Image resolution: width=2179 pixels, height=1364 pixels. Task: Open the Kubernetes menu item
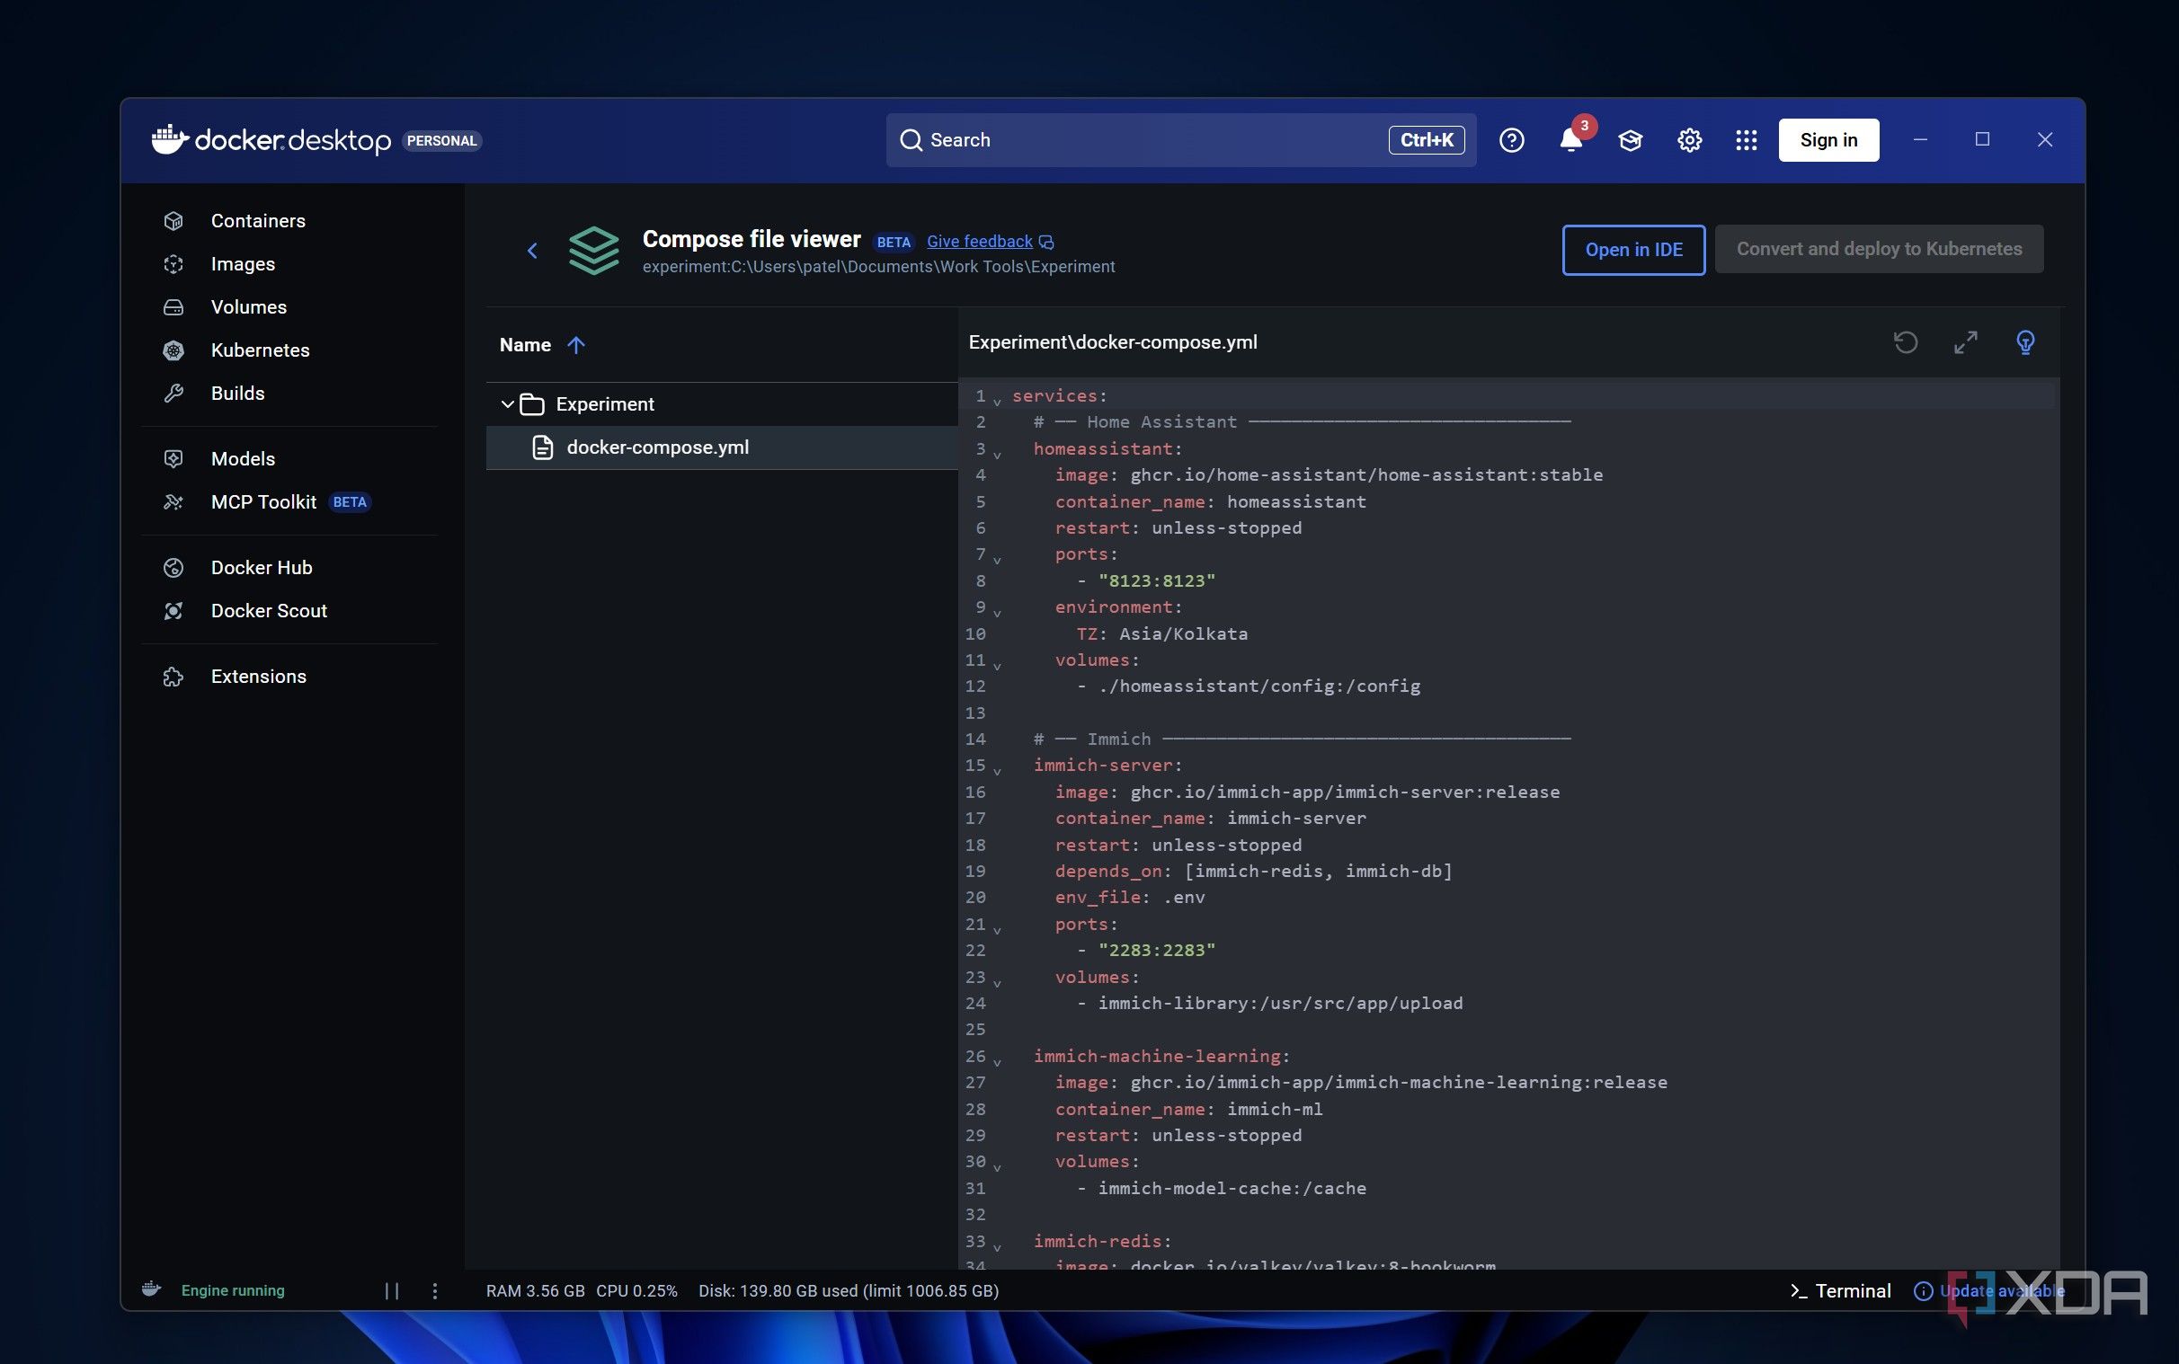[x=289, y=351]
